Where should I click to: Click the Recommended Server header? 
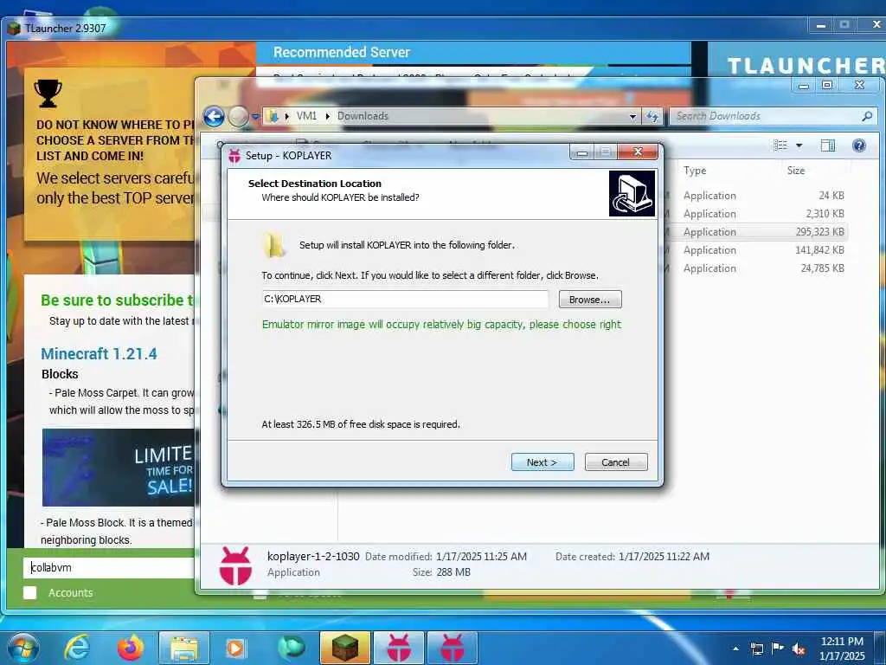click(x=341, y=53)
